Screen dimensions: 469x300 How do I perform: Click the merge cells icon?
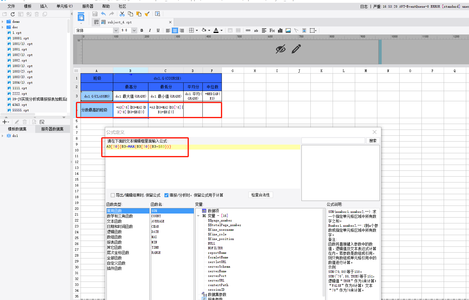[x=230, y=30]
